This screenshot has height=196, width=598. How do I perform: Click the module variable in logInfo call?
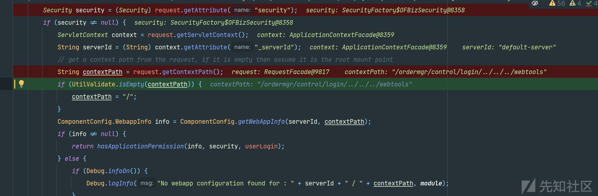click(431, 183)
